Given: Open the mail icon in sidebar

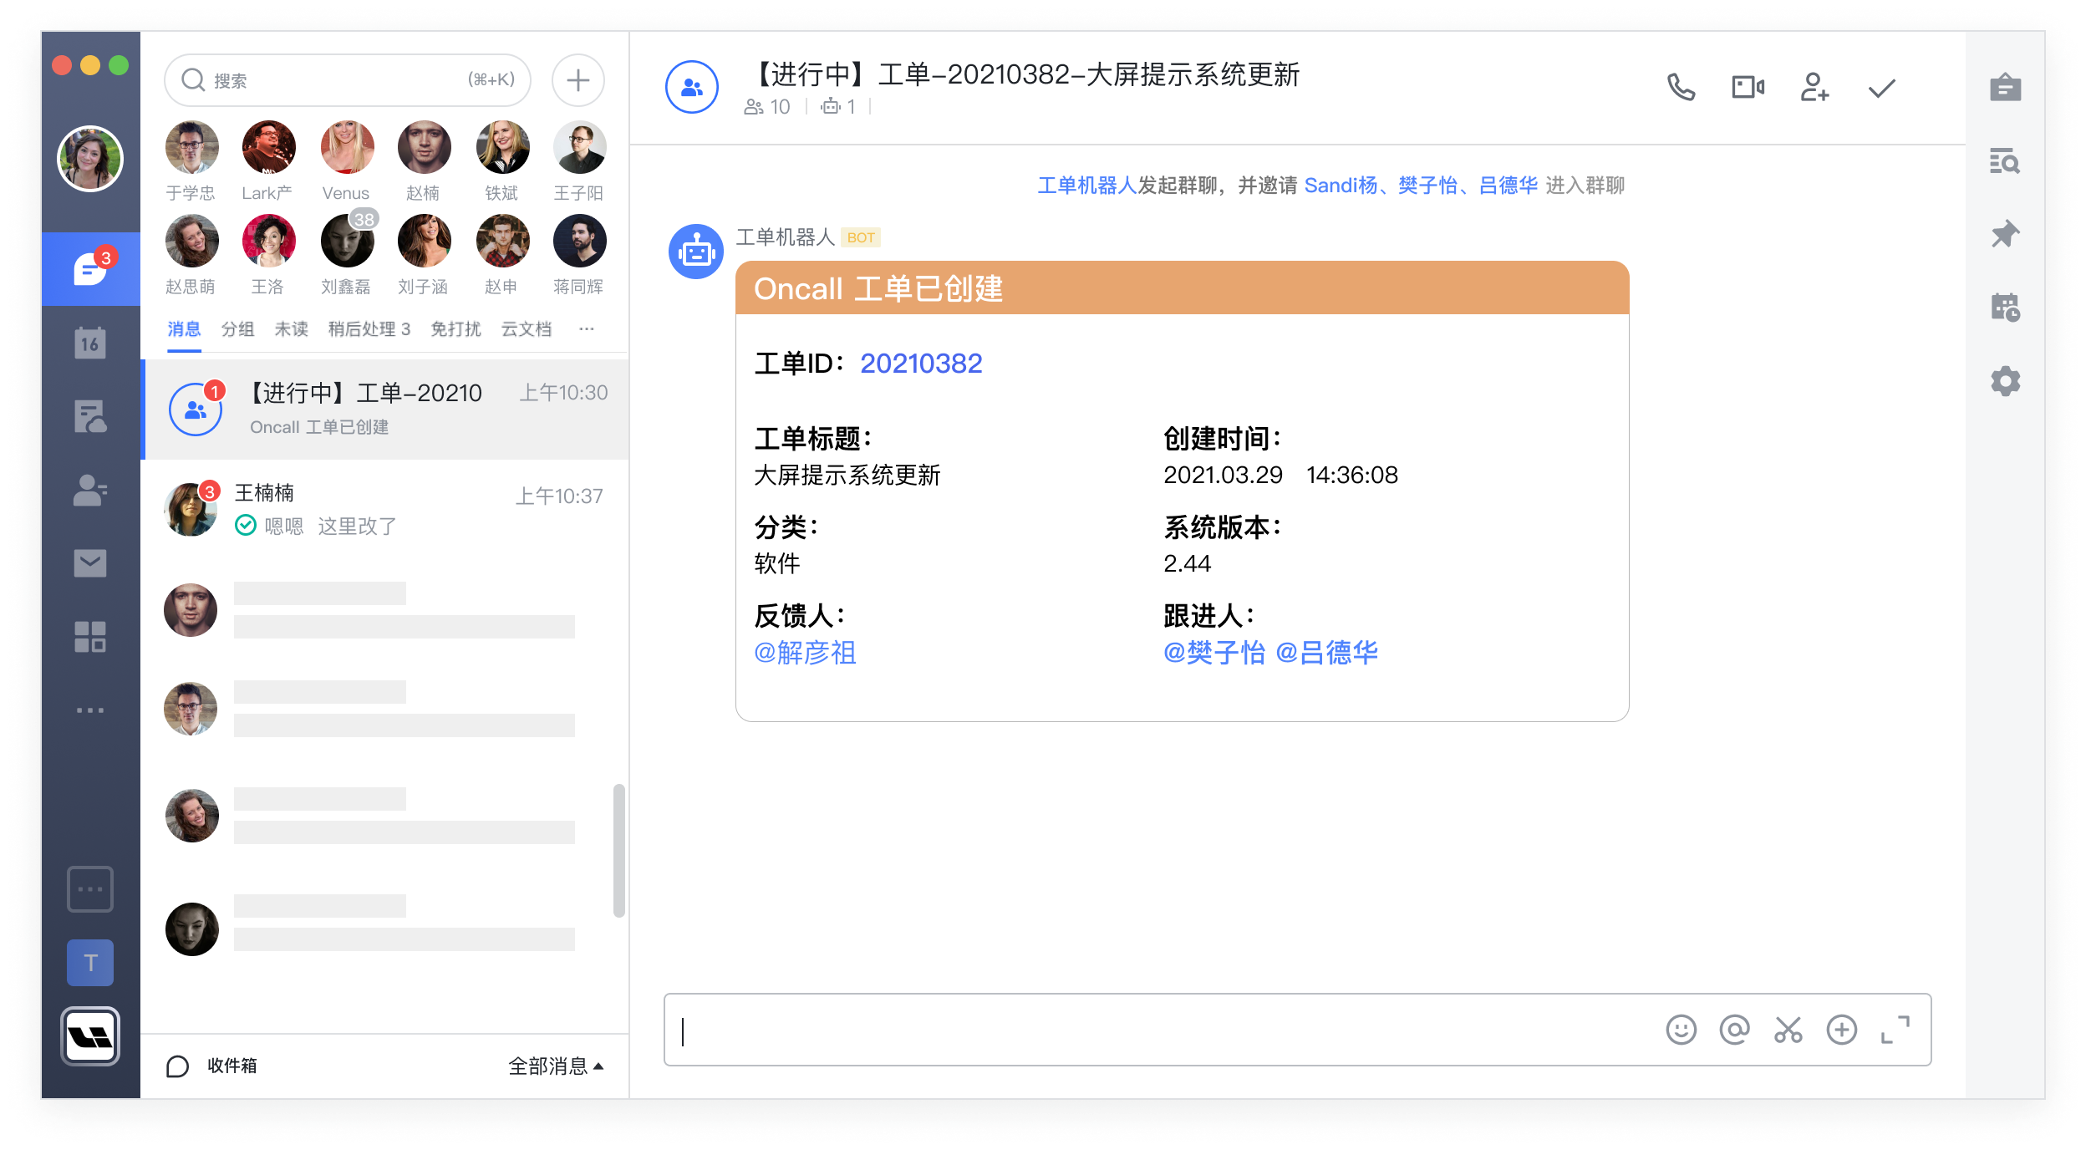Looking at the screenshot, I should [90, 563].
